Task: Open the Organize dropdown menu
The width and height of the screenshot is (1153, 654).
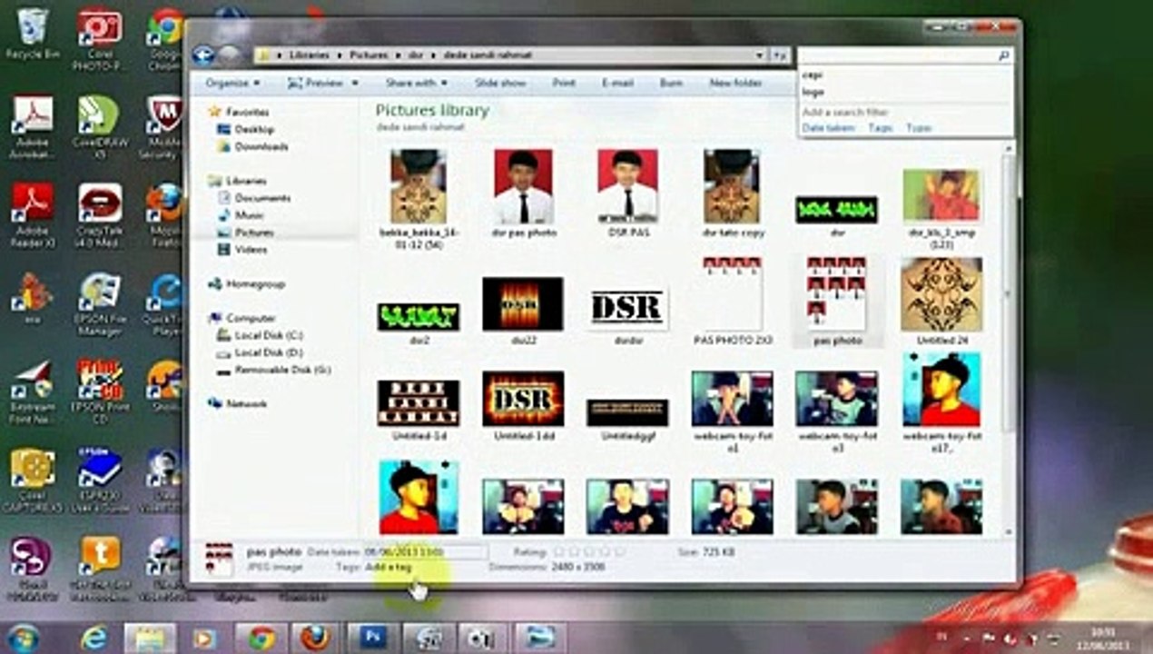Action: (232, 83)
